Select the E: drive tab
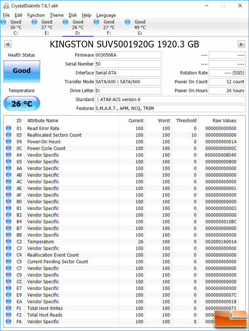The image size is (249, 331). (x=47, y=27)
